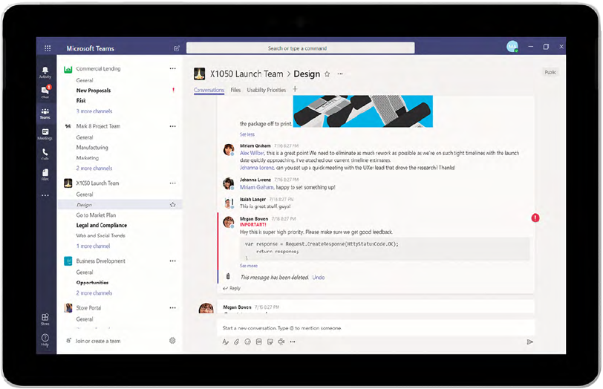
Task: Open the profile avatar at top right
Action: click(x=512, y=47)
